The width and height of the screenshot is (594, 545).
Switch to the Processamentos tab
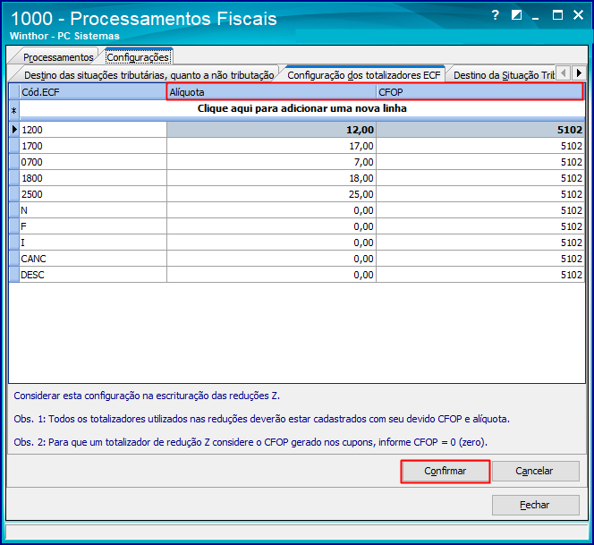[58, 57]
